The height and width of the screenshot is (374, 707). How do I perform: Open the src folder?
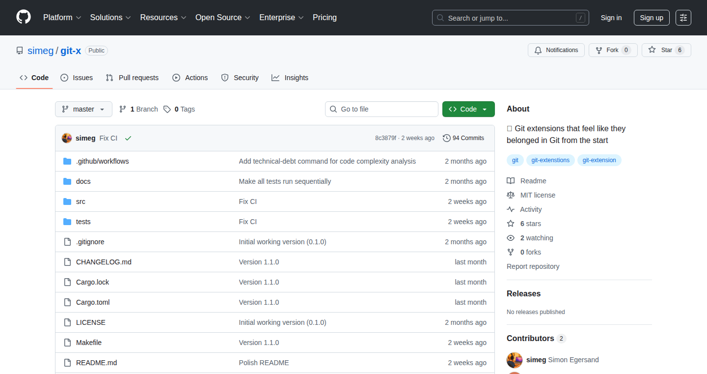point(81,201)
